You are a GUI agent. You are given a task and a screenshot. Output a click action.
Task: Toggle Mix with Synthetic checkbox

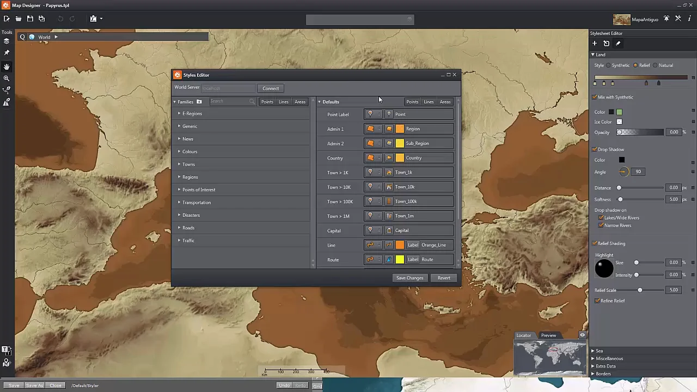coord(595,97)
